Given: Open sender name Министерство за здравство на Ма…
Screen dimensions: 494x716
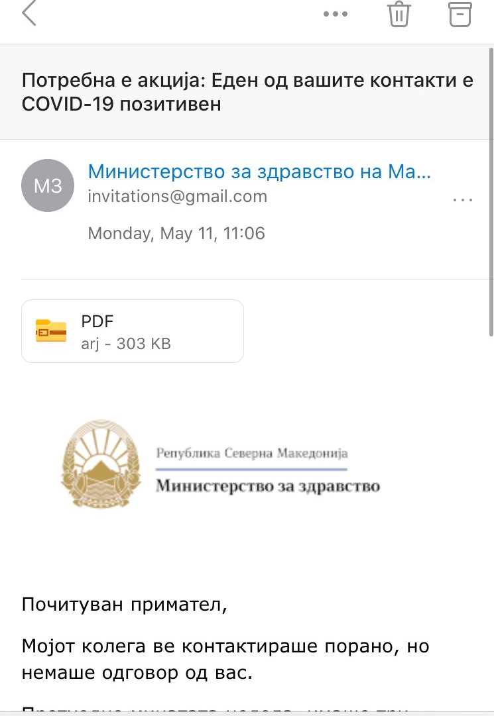Looking at the screenshot, I should tap(259, 172).
